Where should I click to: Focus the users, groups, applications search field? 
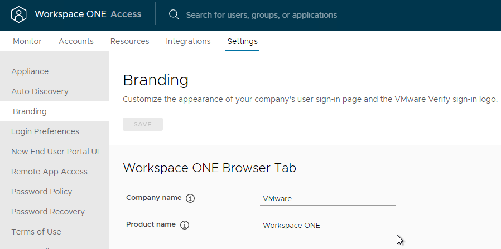point(261,15)
